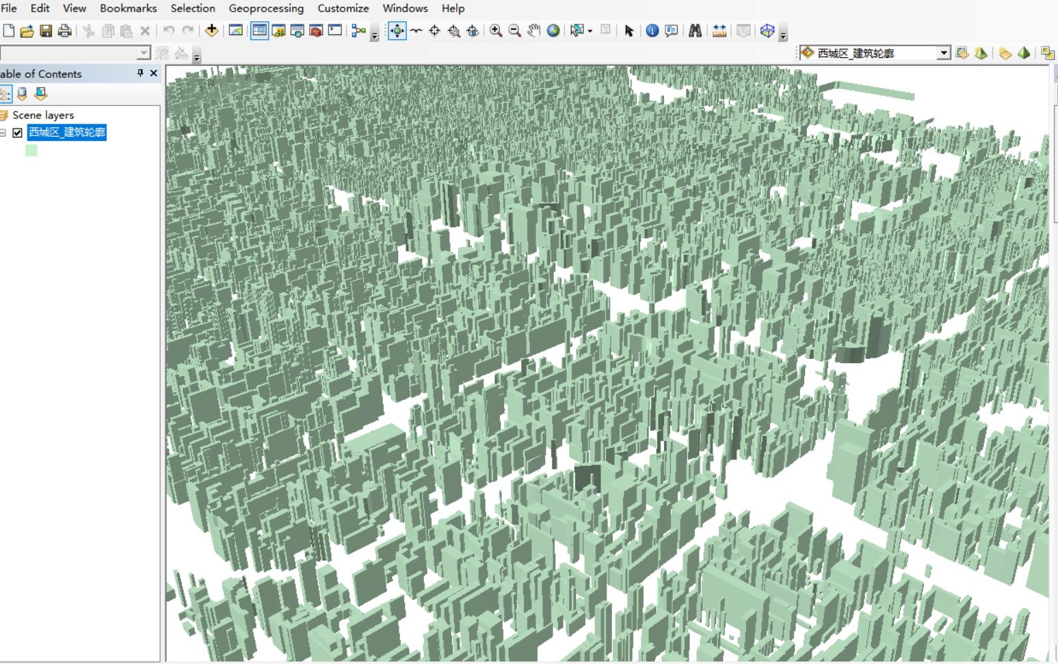Screen dimensions: 1058x664
Task: Toggle the Table of Contents window button
Action: pyautogui.click(x=259, y=31)
